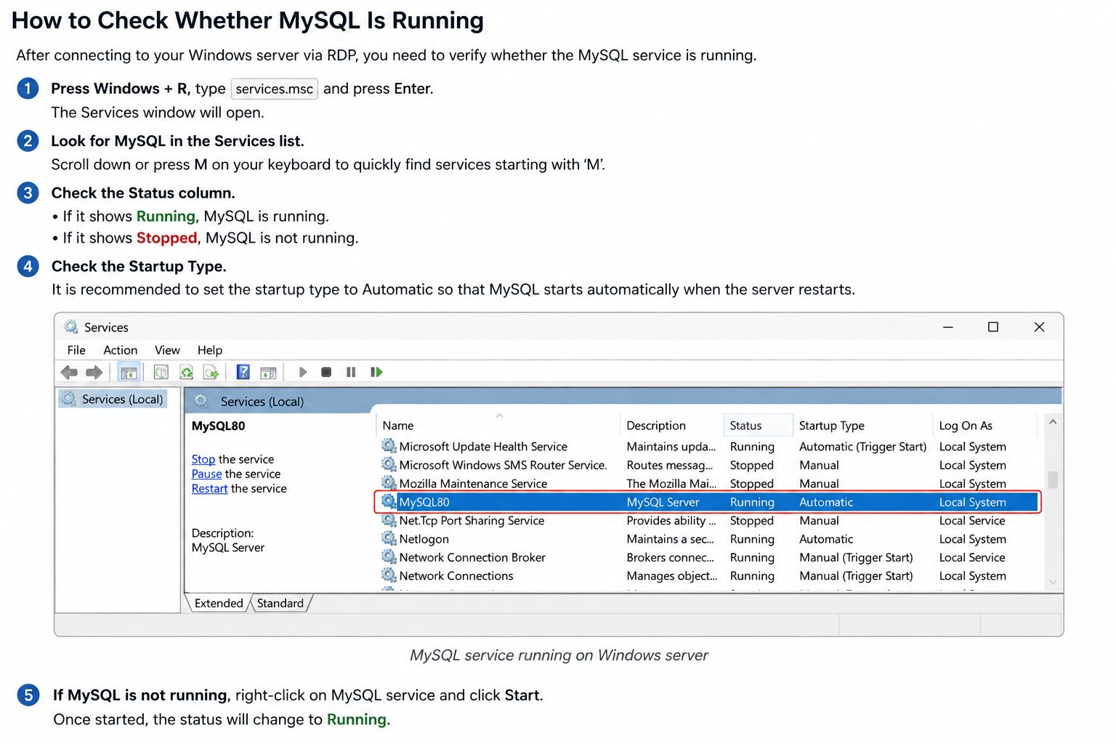Sort by the Name column header
Viewport: 1116px width, 744px height.
499,426
